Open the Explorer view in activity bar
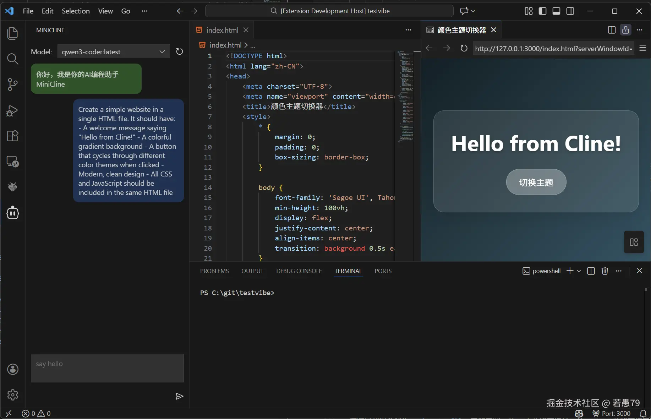The image size is (651, 419). click(12, 33)
